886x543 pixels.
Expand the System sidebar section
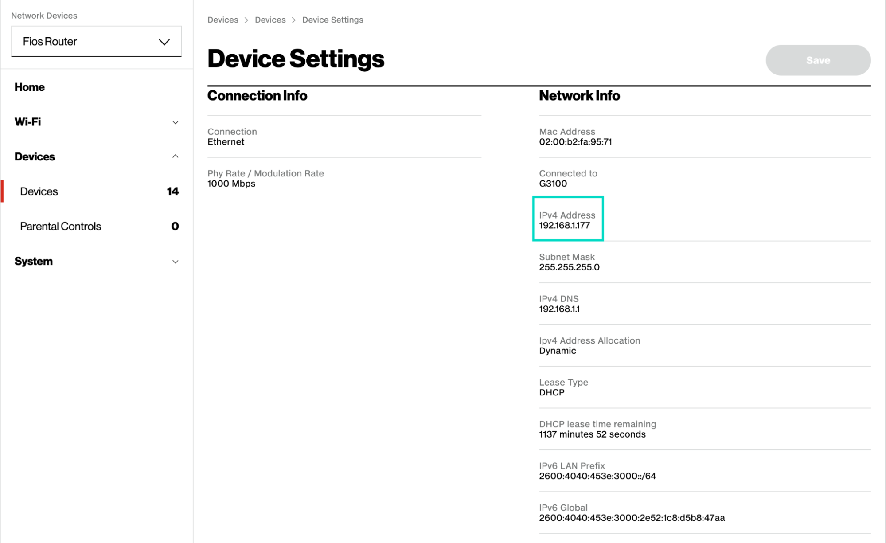pyautogui.click(x=96, y=261)
